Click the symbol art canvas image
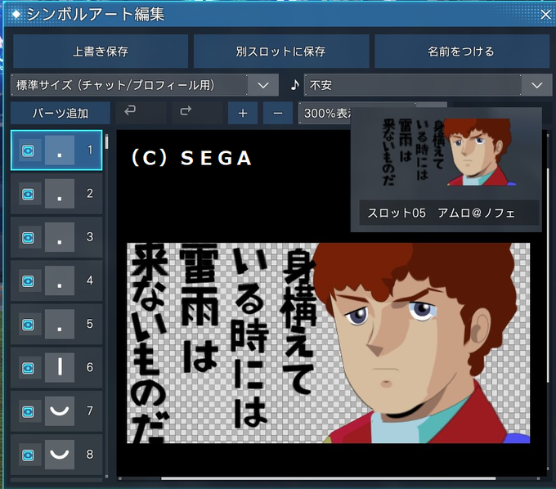556x489 pixels. tap(329, 343)
